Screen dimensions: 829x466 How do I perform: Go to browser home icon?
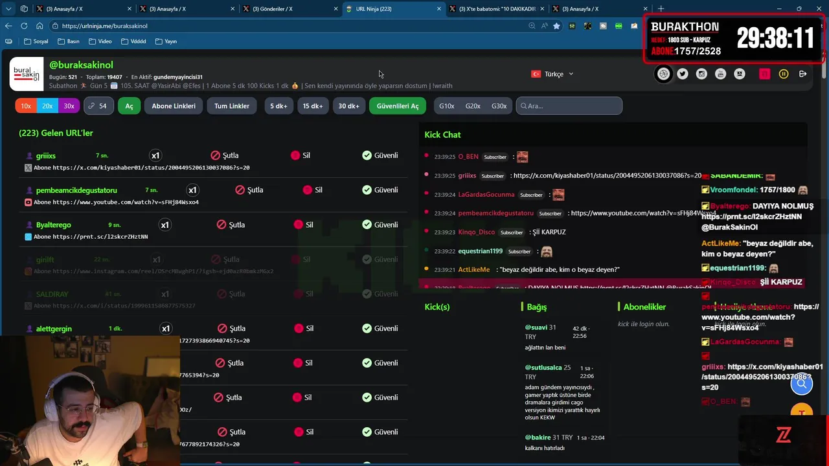point(40,26)
